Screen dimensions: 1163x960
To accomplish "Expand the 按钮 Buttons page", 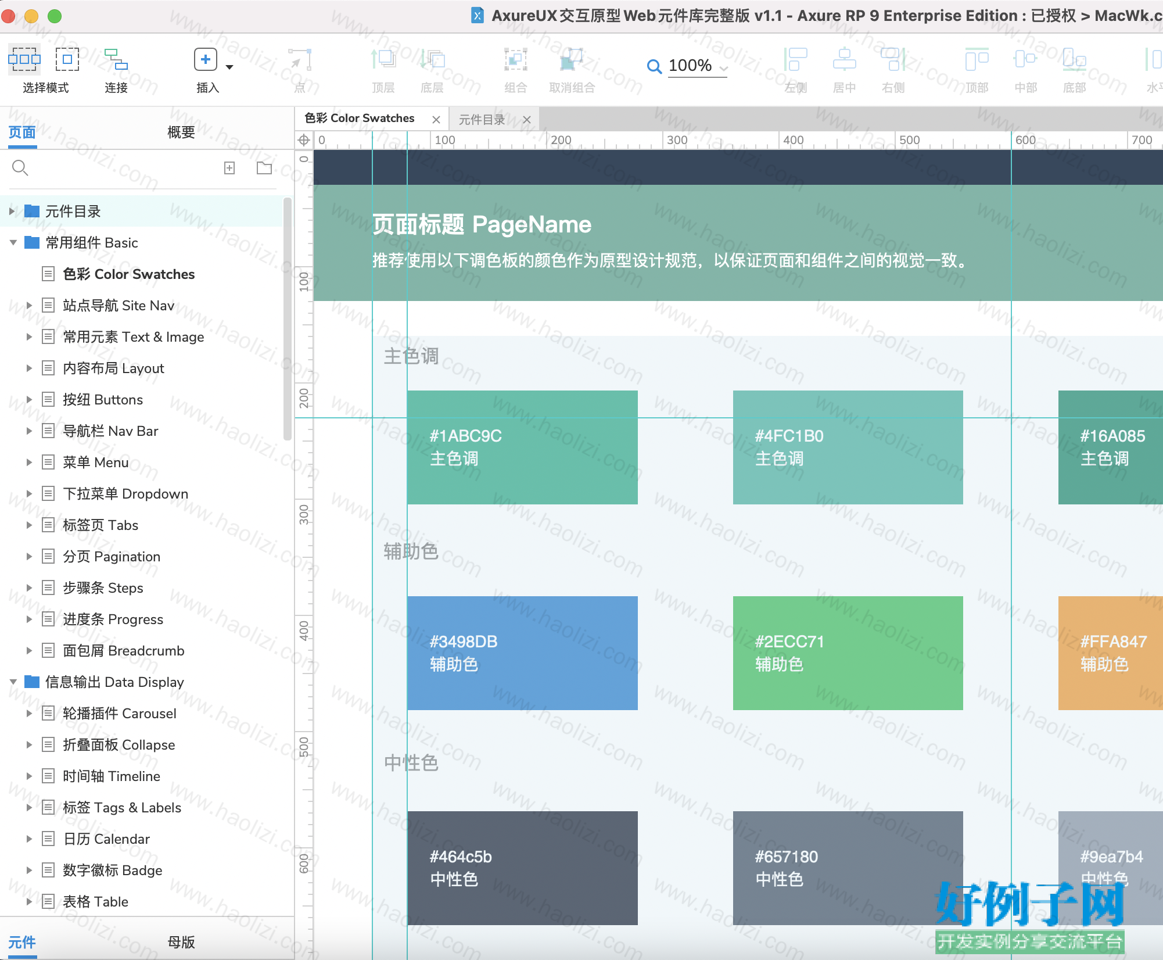I will (29, 400).
